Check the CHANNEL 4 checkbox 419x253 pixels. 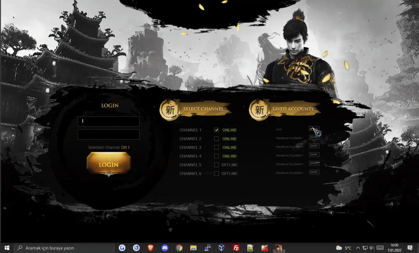(x=217, y=156)
